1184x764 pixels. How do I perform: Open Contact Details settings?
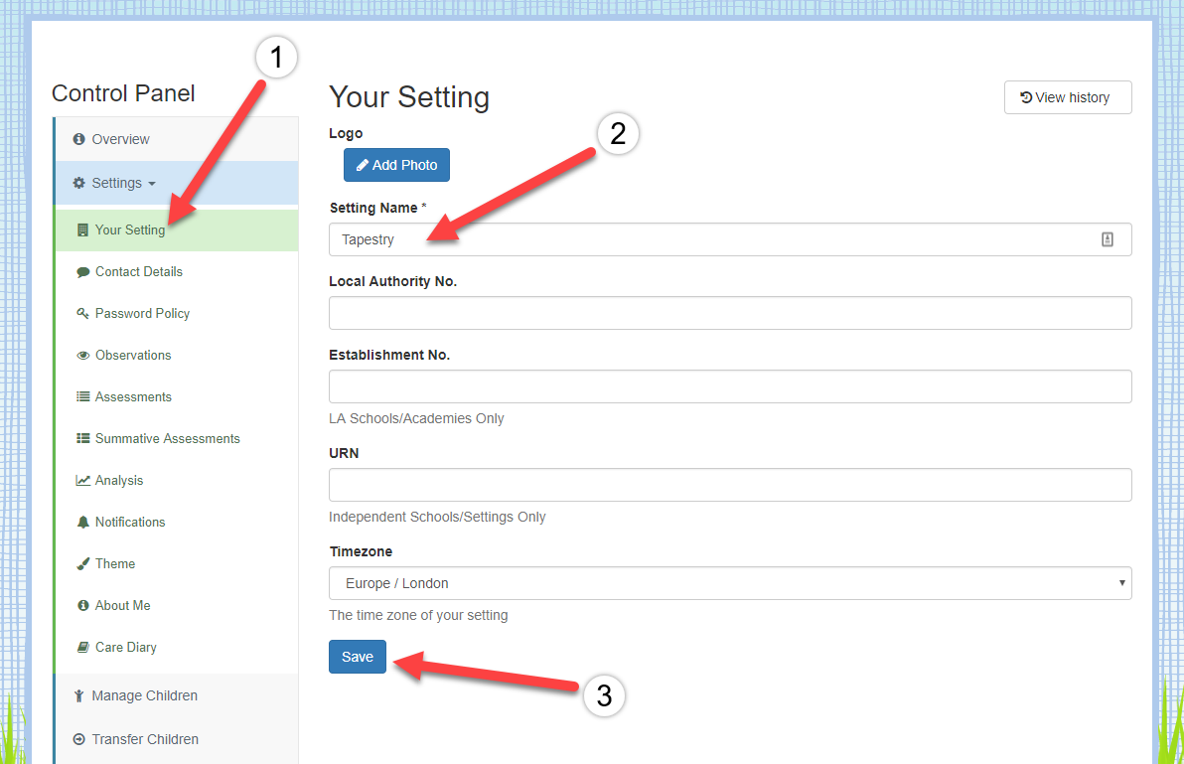178,272
